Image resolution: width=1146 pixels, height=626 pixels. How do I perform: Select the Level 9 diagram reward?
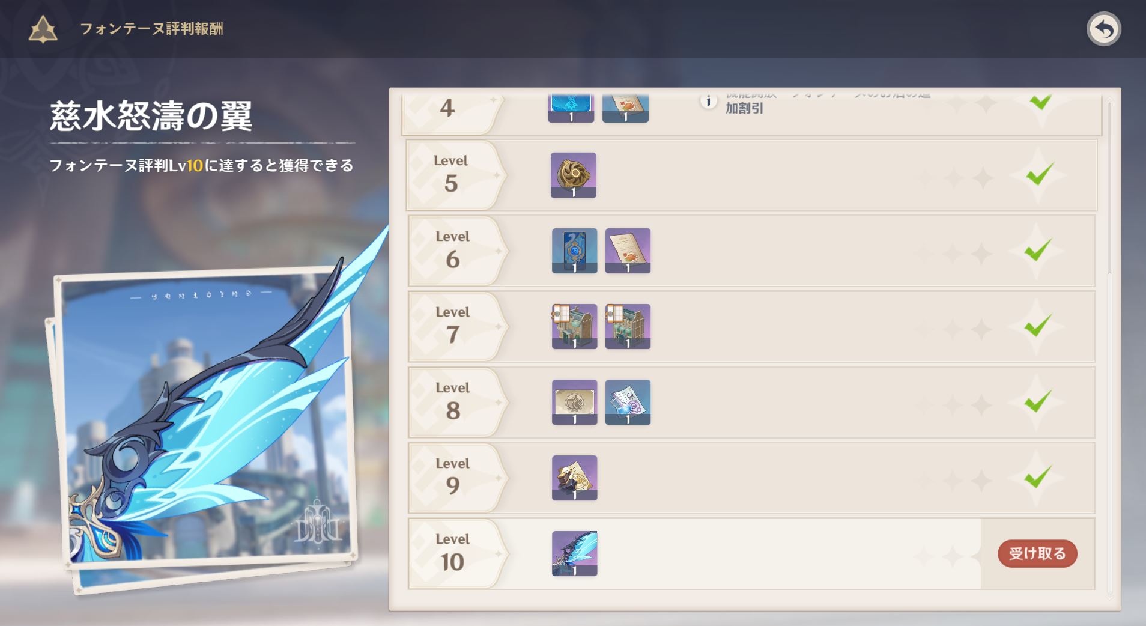pyautogui.click(x=575, y=478)
